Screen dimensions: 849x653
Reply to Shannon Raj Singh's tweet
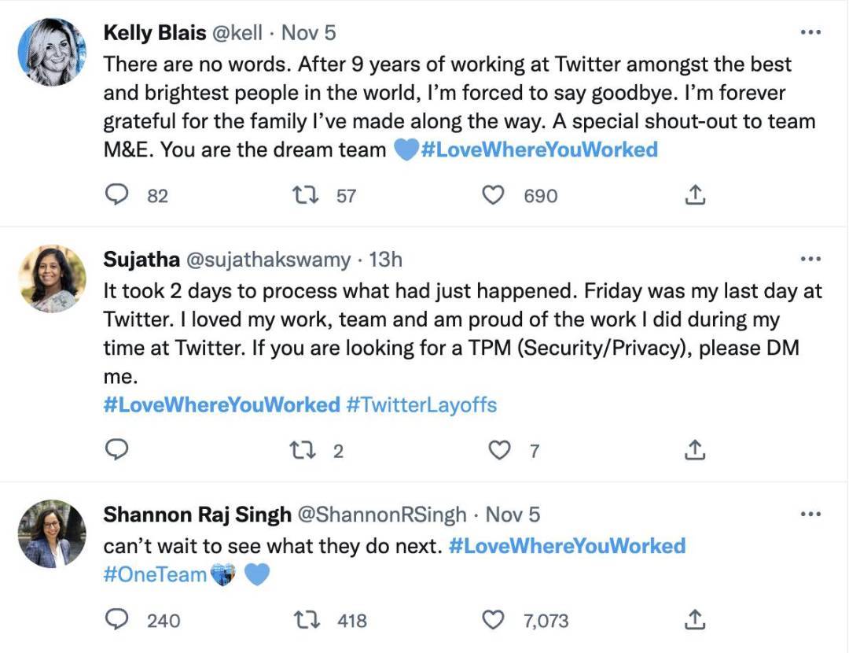pos(116,620)
